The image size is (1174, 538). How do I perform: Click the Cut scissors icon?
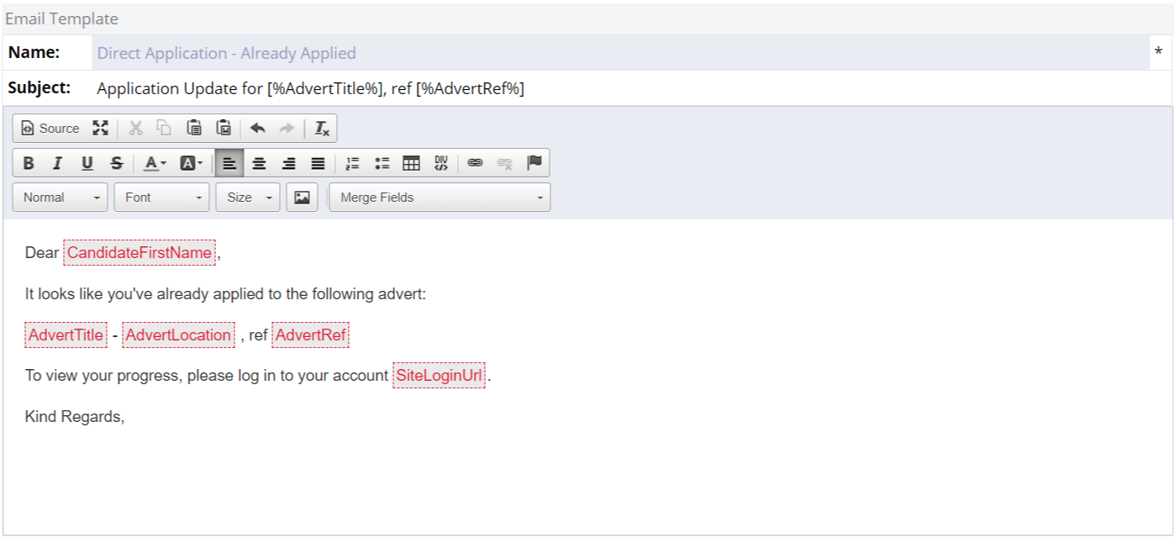135,129
